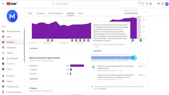Click the bell icon in notifications card
This screenshot has height=95, width=169.
click(93, 67)
